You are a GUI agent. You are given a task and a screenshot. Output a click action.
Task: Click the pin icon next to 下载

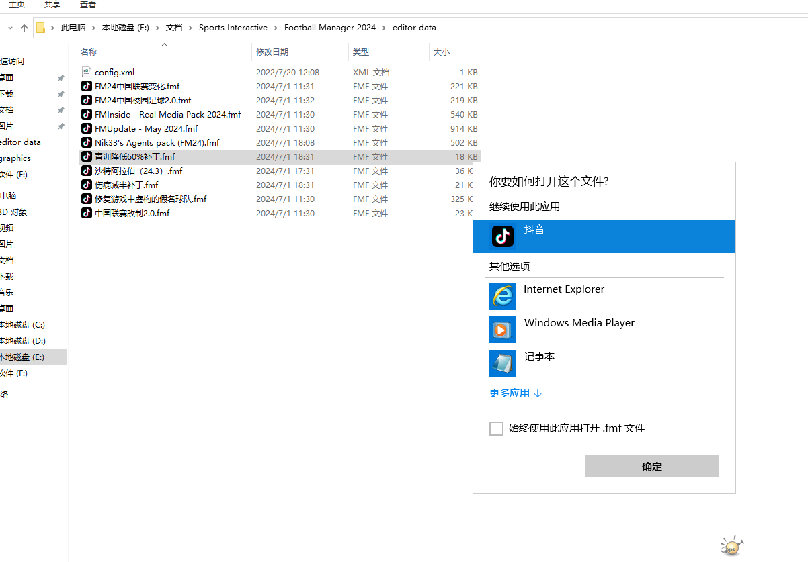60,94
